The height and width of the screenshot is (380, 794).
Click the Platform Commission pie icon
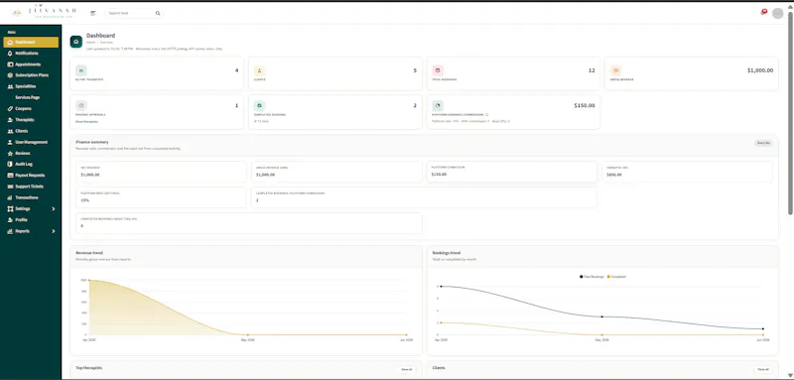(438, 106)
